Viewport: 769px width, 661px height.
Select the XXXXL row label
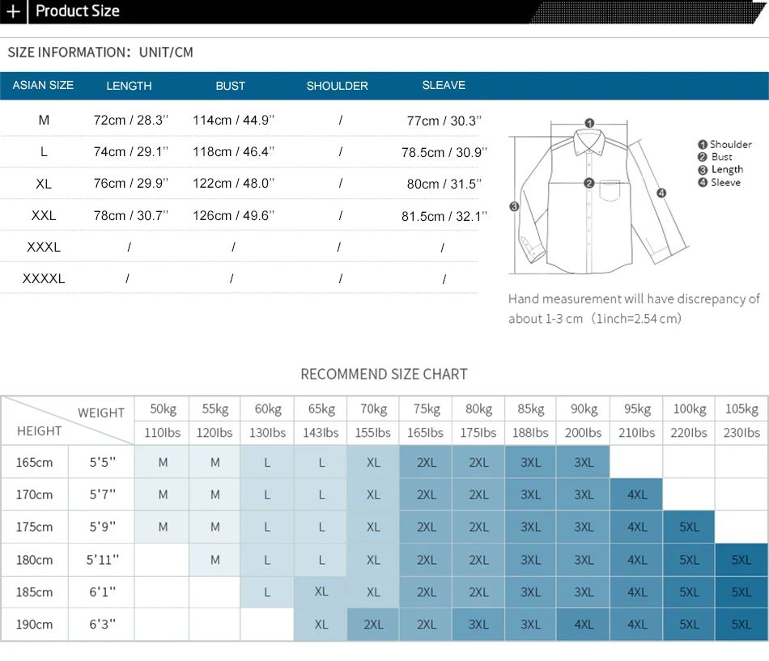[x=44, y=278]
